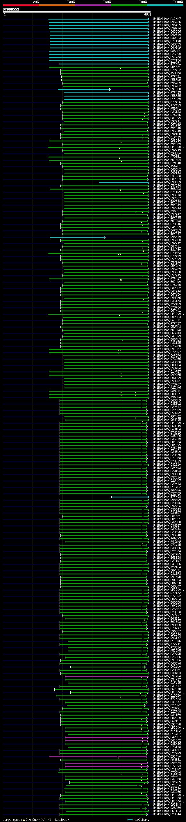Image resolution: width=186 pixels, height=822 pixels.
Task: Select hit label UniRef100_C1EYG2
Action: tap(167, 487)
